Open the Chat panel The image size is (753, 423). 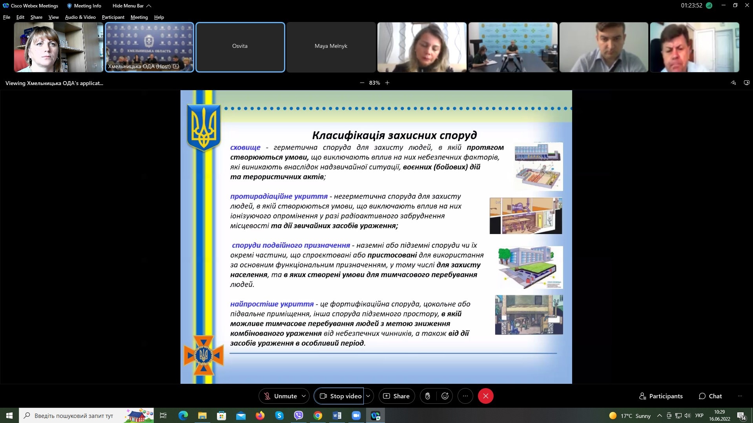710,396
